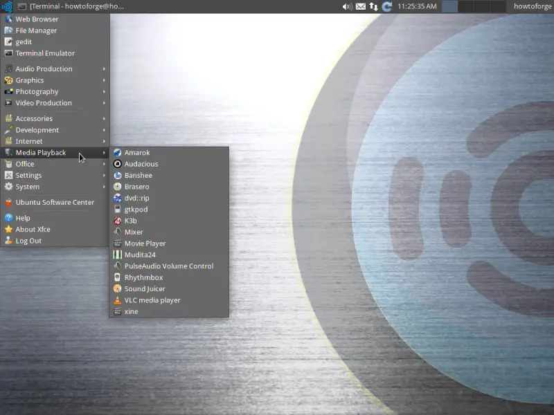This screenshot has height=415, width=554.
Task: Open the System menu category
Action: tap(55, 187)
